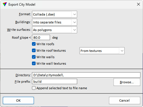Disable Write wall textures checkbox

point(34,64)
